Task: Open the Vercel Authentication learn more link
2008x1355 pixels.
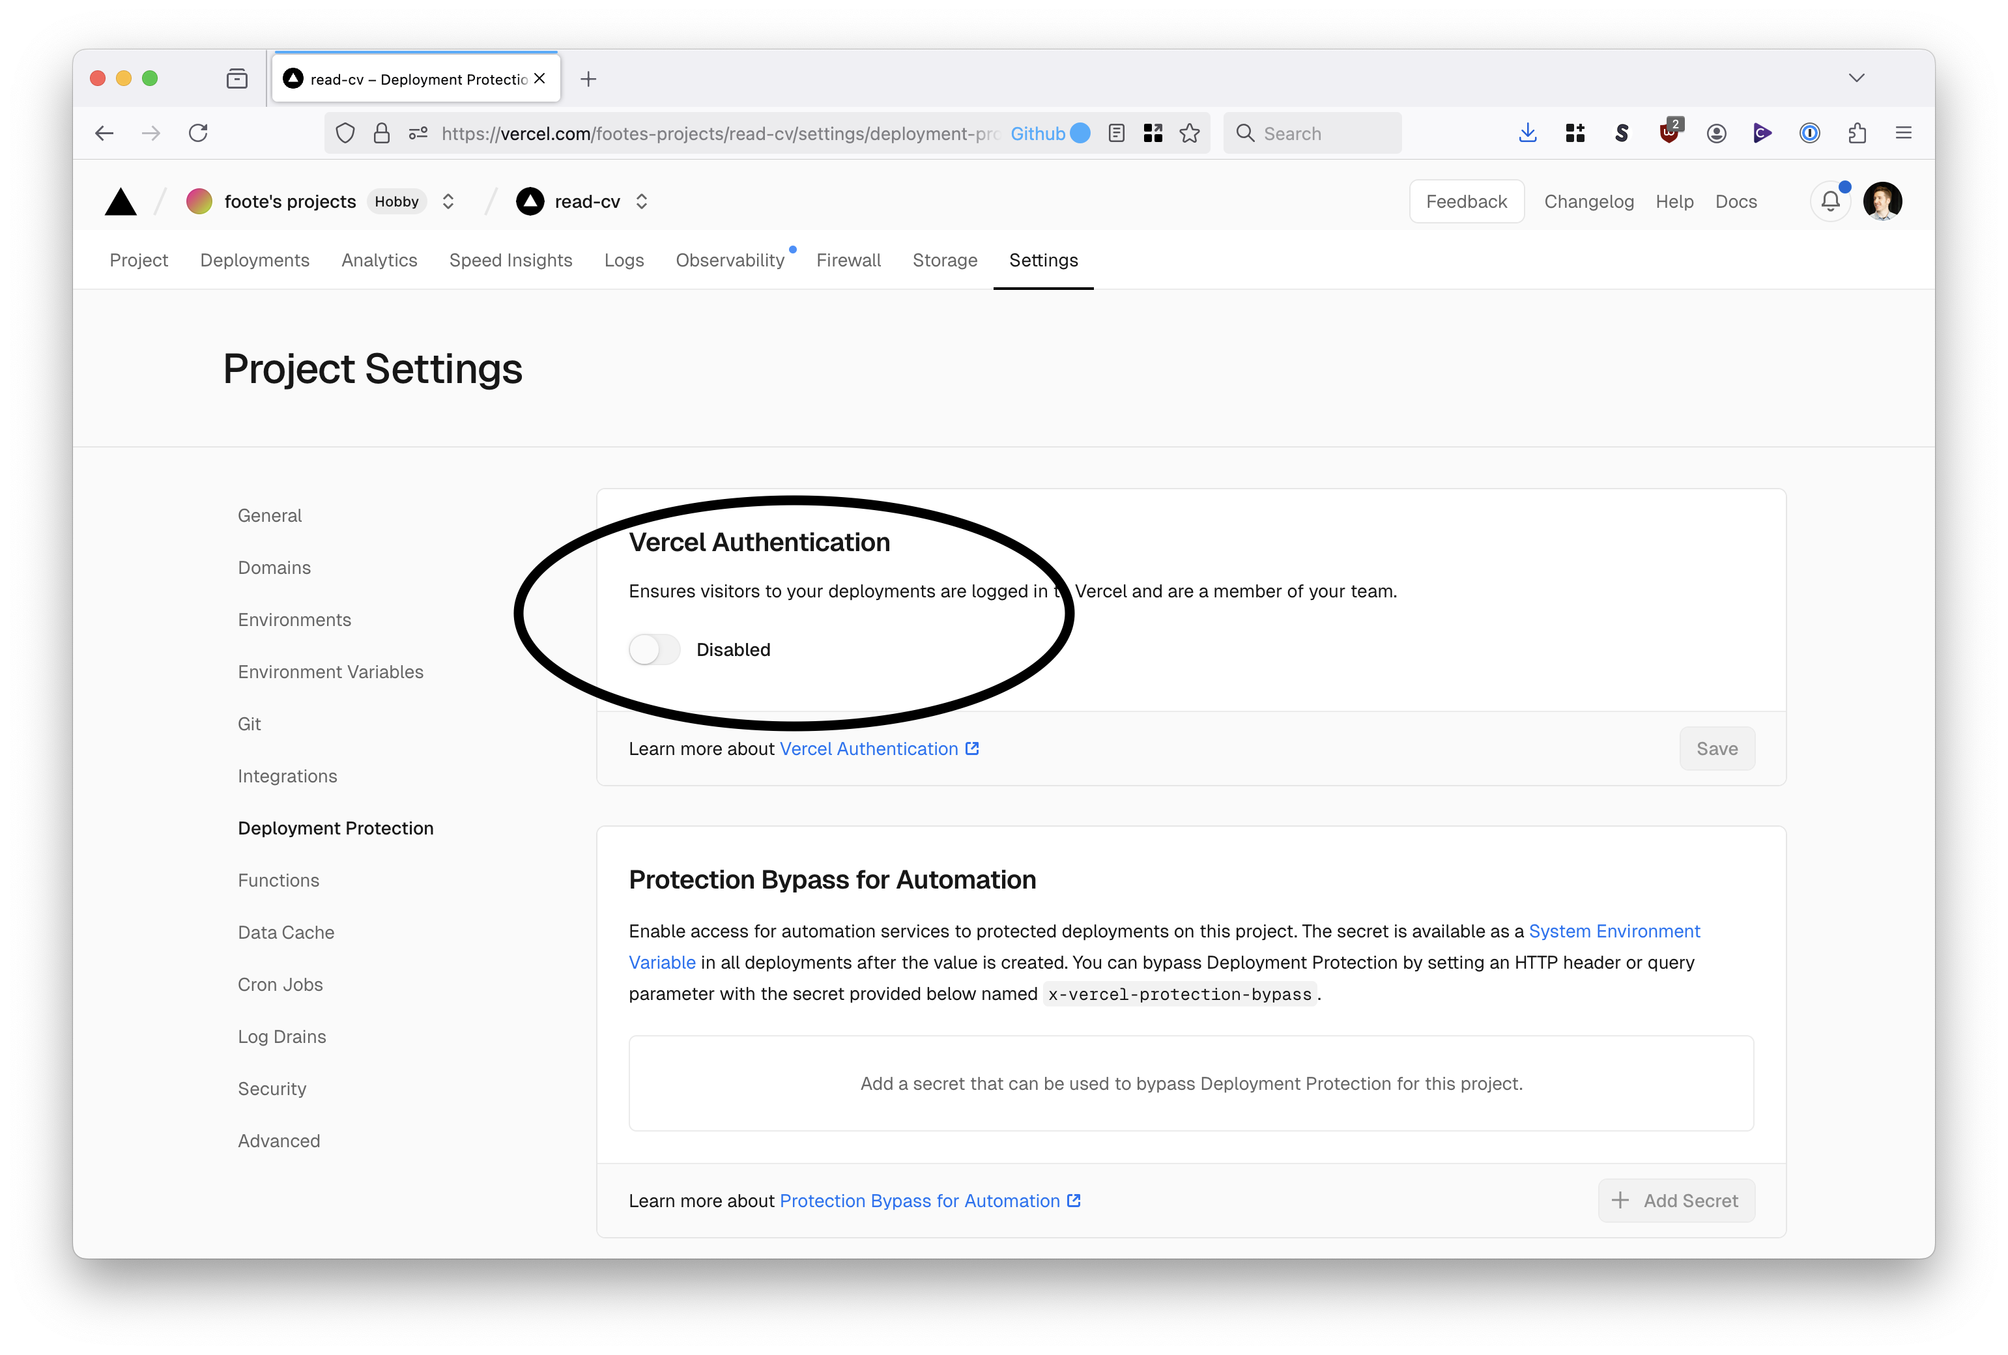Action: [879, 749]
